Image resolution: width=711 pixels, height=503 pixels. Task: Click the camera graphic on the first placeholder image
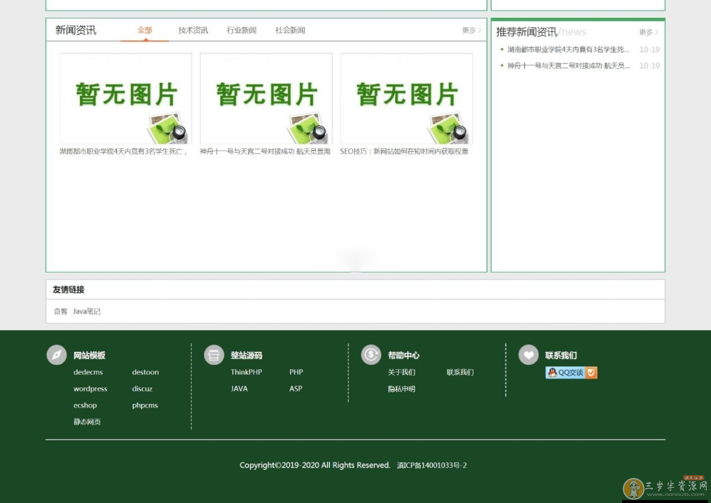click(x=168, y=129)
